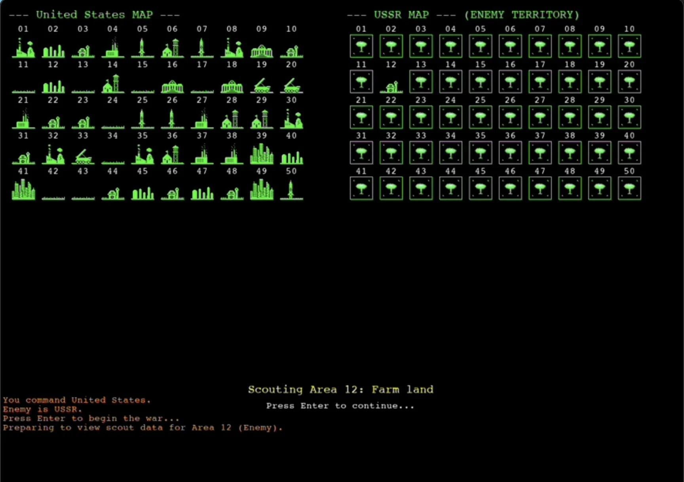Select the missile icon in US area 26
Image resolution: width=684 pixels, height=482 pixels.
coord(172,119)
